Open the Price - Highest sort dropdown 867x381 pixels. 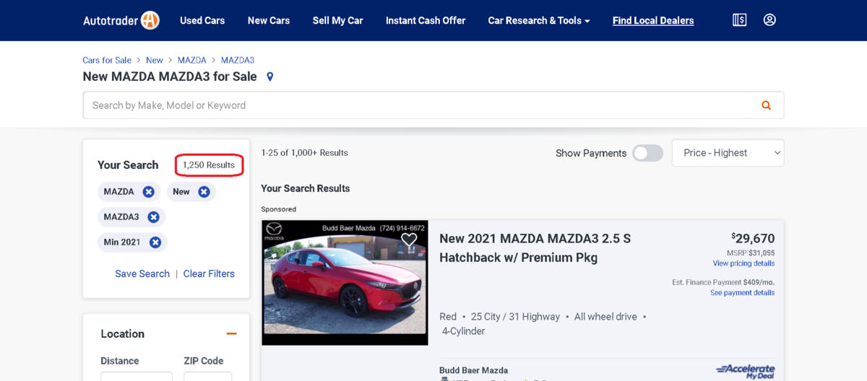[x=728, y=153]
